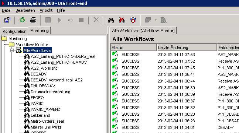Click the Status column header

[134, 48]
